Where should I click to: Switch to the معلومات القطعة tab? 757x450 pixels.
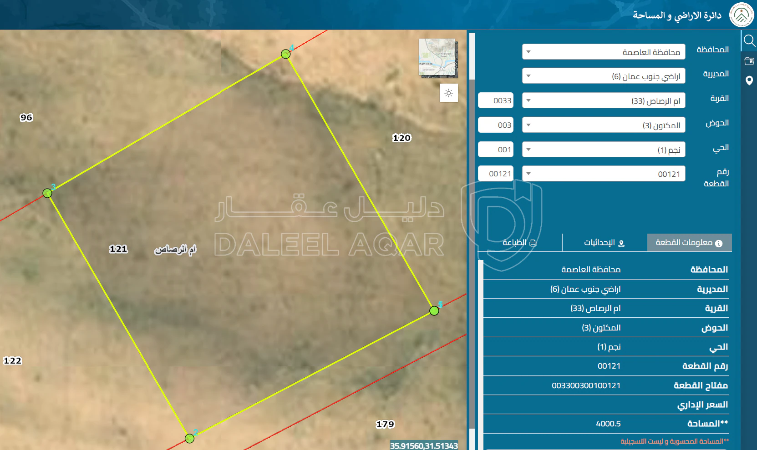click(x=689, y=243)
